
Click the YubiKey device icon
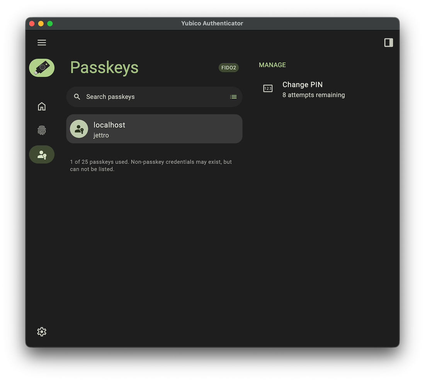click(x=42, y=68)
